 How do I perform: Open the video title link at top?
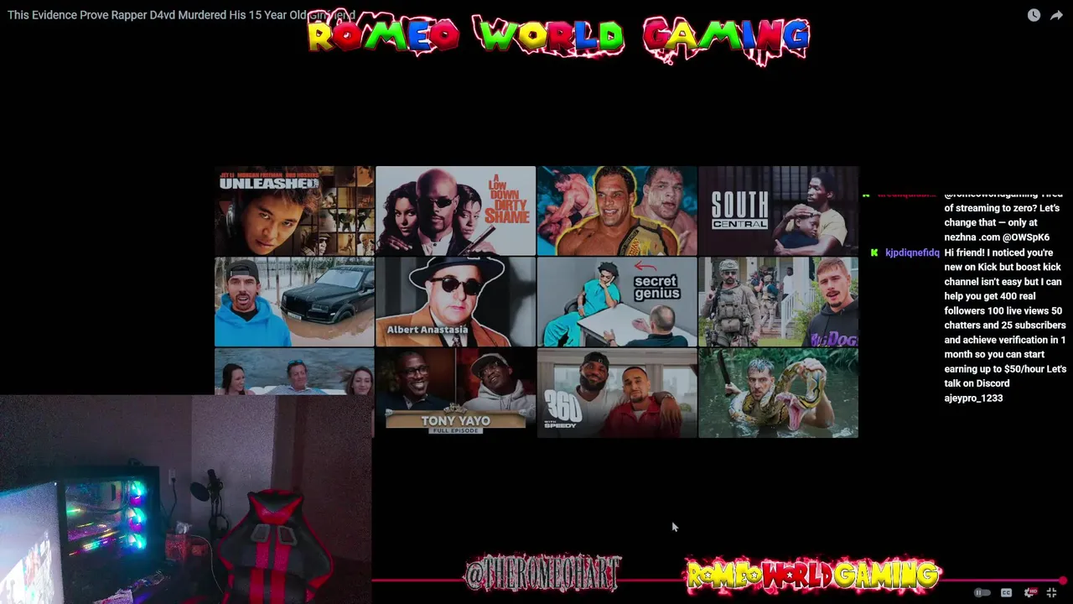pyautogui.click(x=181, y=15)
